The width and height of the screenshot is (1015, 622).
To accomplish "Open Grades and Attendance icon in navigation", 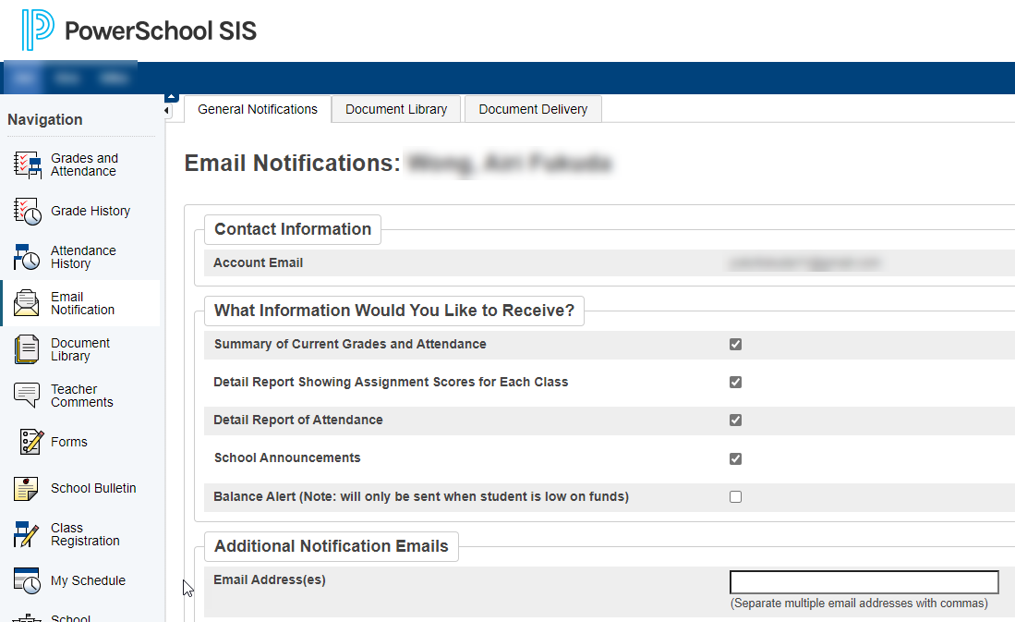I will click(x=28, y=165).
